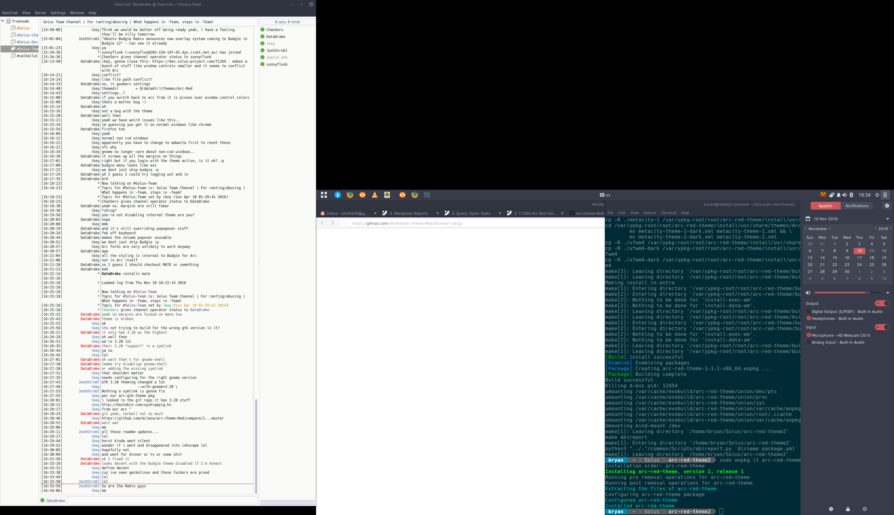Screen dimensions: 894x515
Task: Click the calendar icon beside 10 Nov 2016
Action: (x=808, y=219)
